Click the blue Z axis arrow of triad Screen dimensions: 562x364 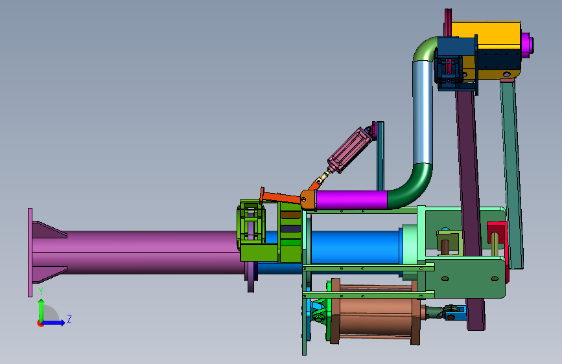point(54,323)
